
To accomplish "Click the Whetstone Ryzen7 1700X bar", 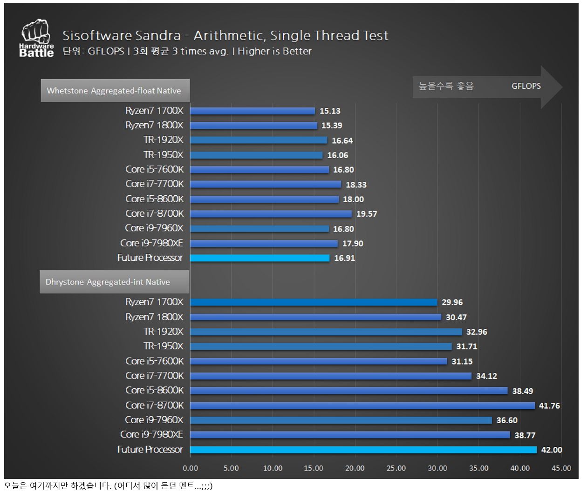I will 253,111.
